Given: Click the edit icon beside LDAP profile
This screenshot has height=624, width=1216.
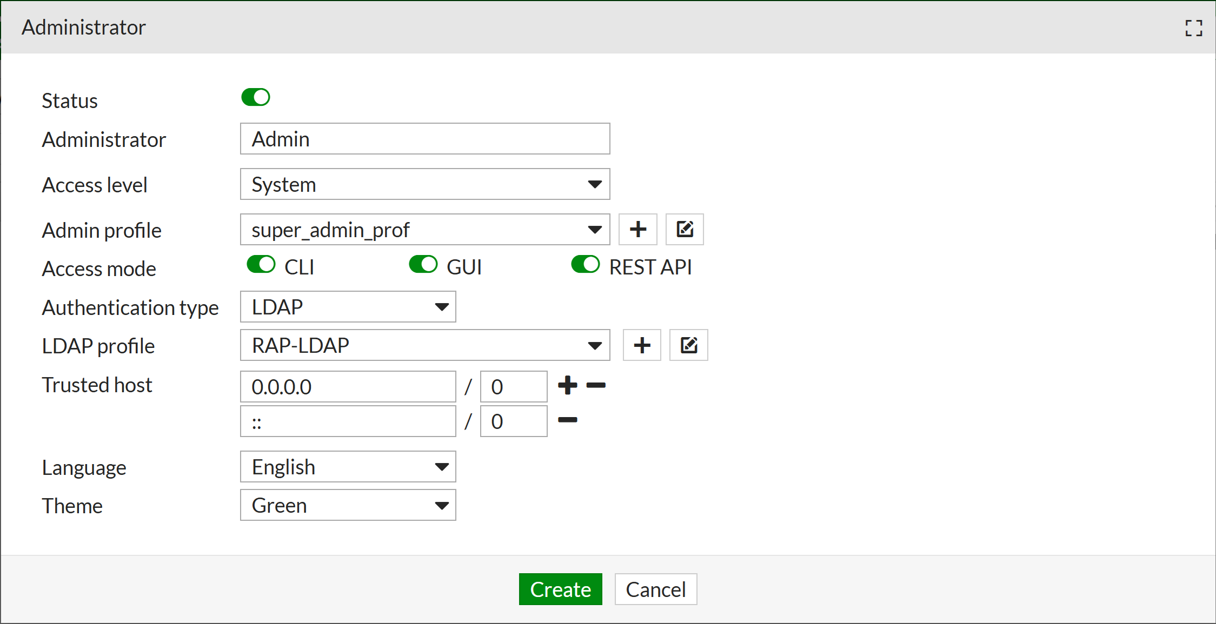Looking at the screenshot, I should point(688,345).
